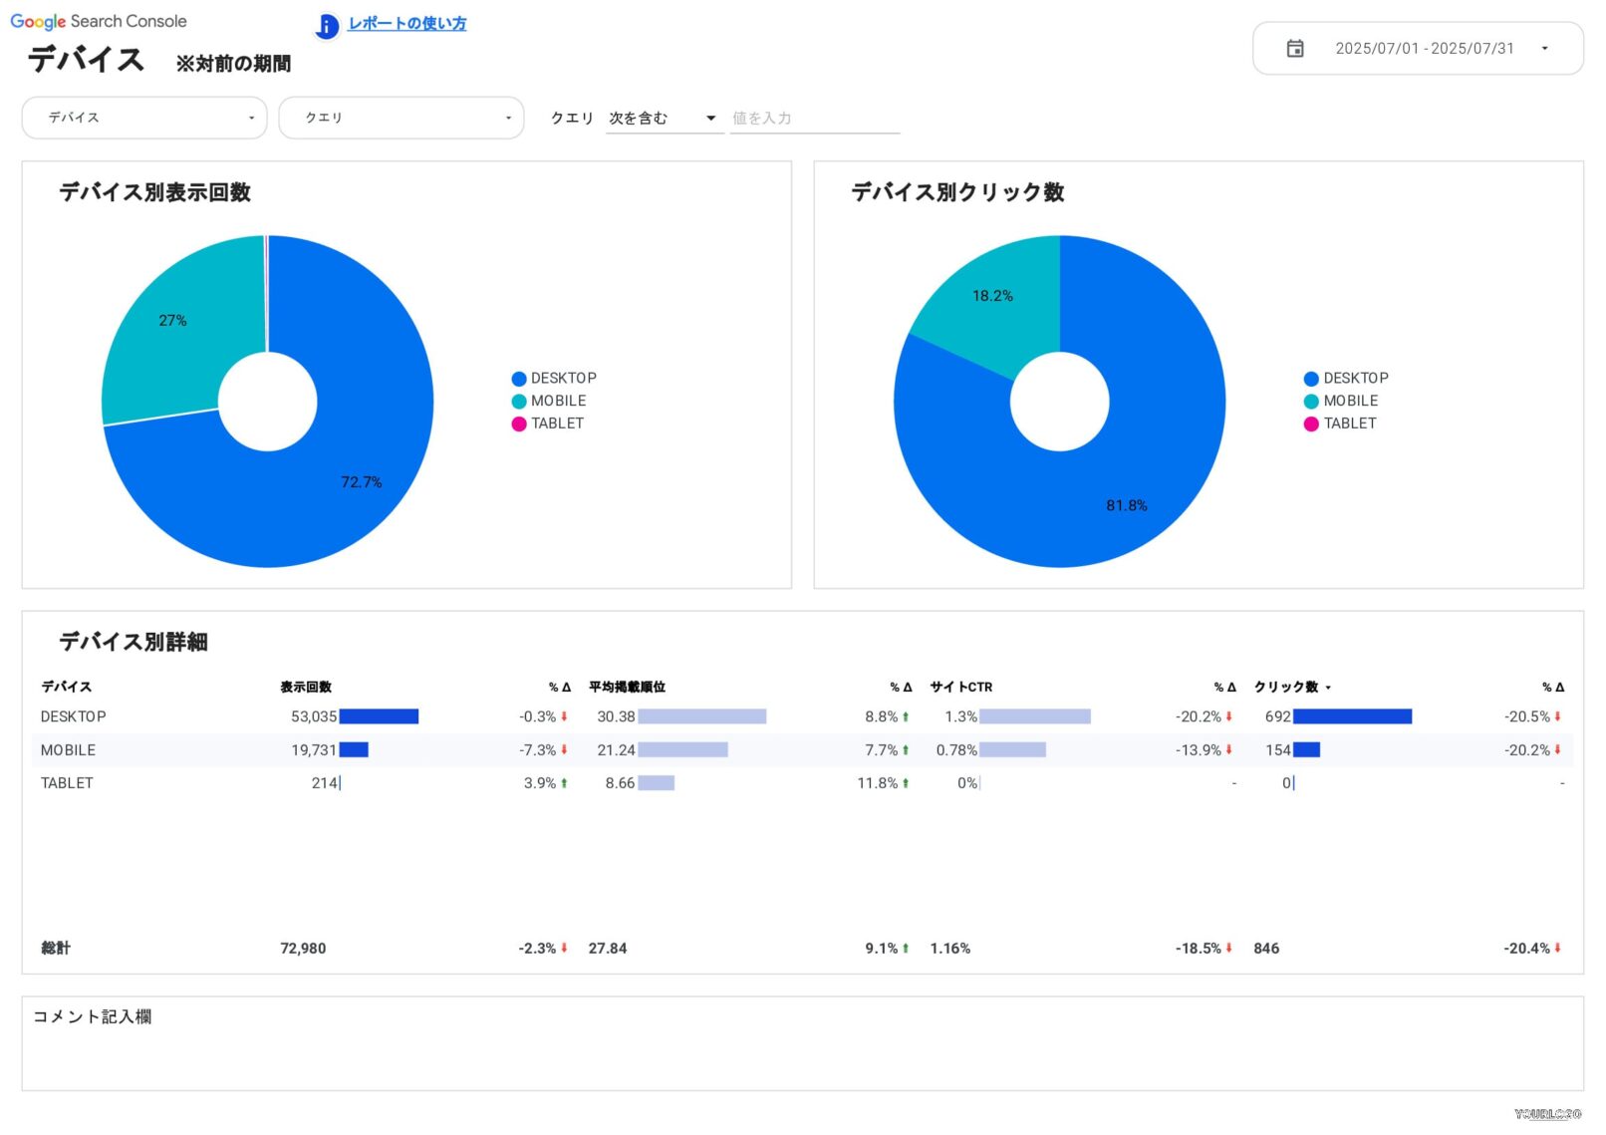Click the DESKTOP legend marker in クリック数 chart
This screenshot has height=1135, width=1606.
(x=1310, y=378)
